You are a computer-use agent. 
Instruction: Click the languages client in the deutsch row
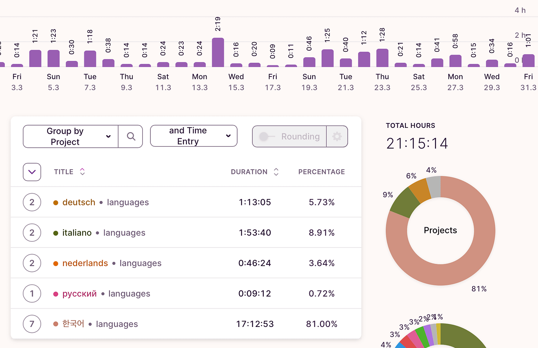coord(128,202)
